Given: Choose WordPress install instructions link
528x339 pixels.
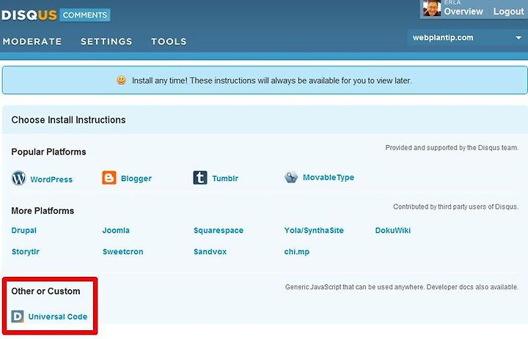Looking at the screenshot, I should coord(51,179).
